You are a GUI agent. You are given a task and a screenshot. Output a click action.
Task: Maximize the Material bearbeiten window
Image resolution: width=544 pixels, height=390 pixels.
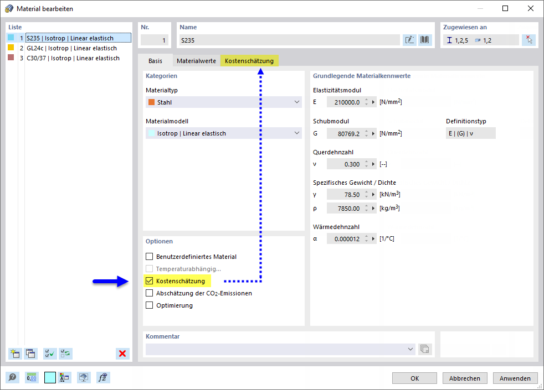coord(505,8)
